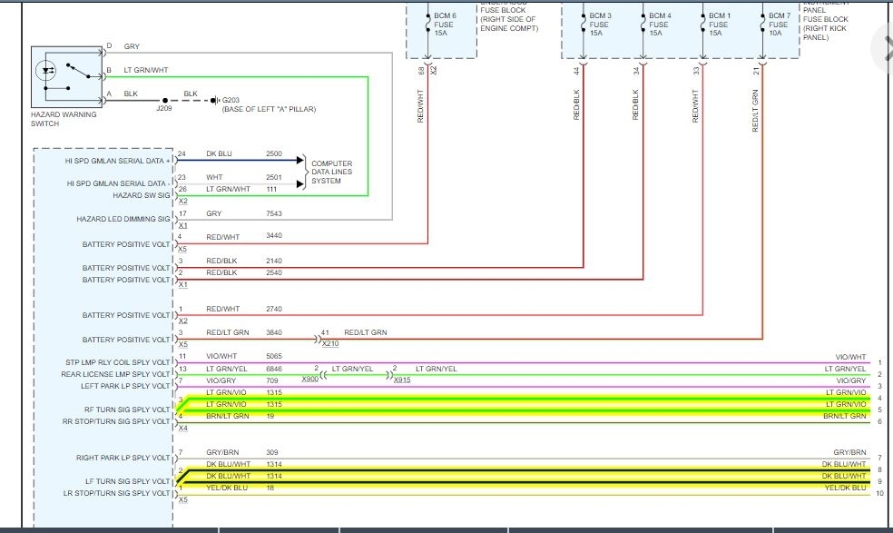Viewport: 893px width, 533px height.
Task: Click the X915 connector label
Action: pos(402,380)
